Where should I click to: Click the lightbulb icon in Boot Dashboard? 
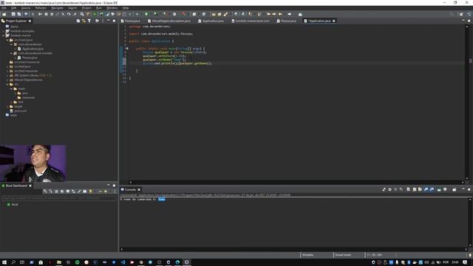90,191
